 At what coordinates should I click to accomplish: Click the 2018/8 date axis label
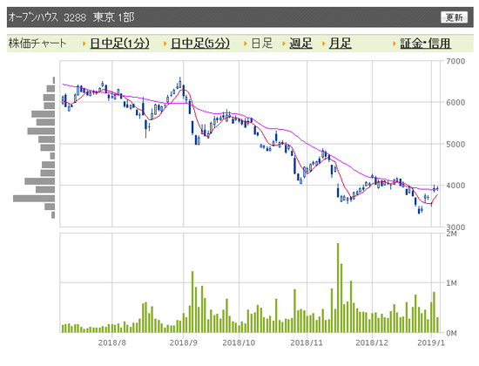click(x=112, y=342)
